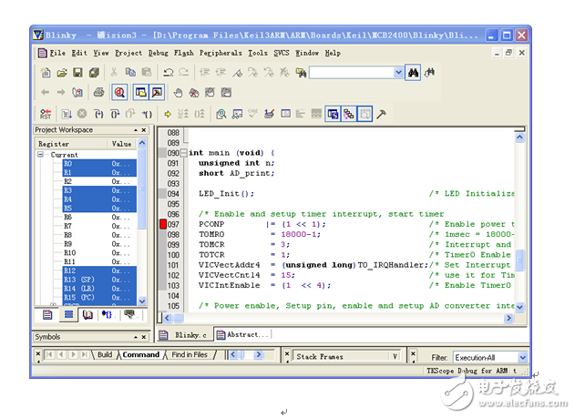This screenshot has height=418, width=575.
Task: Click the Save file toolbar icon
Action: click(78, 72)
